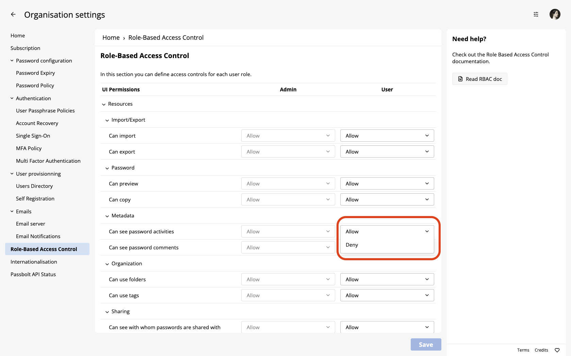The height and width of the screenshot is (356, 571).
Task: Go to Users Directory settings
Action: pyautogui.click(x=34, y=186)
